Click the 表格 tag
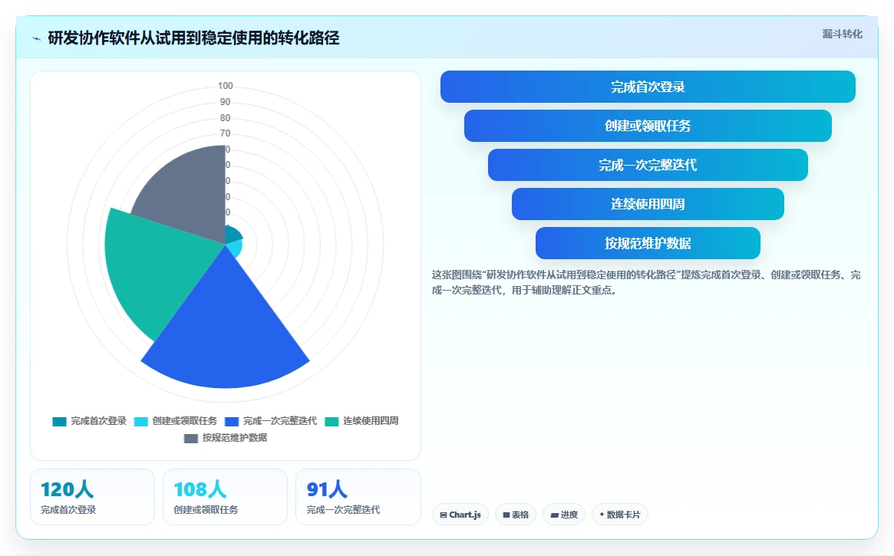The width and height of the screenshot is (894, 556). pyautogui.click(x=516, y=515)
